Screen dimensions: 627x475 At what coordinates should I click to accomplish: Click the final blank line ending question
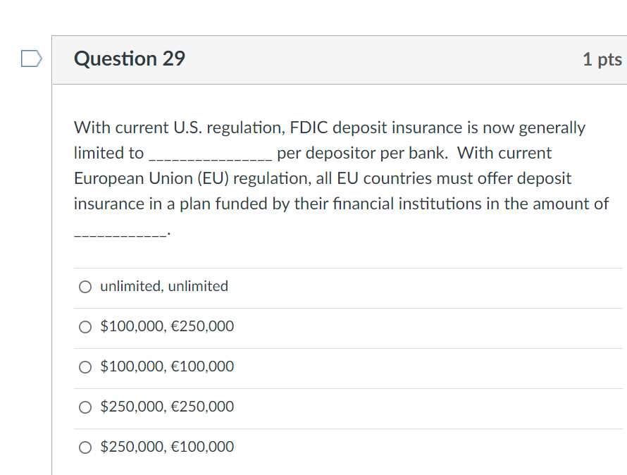tap(121, 233)
